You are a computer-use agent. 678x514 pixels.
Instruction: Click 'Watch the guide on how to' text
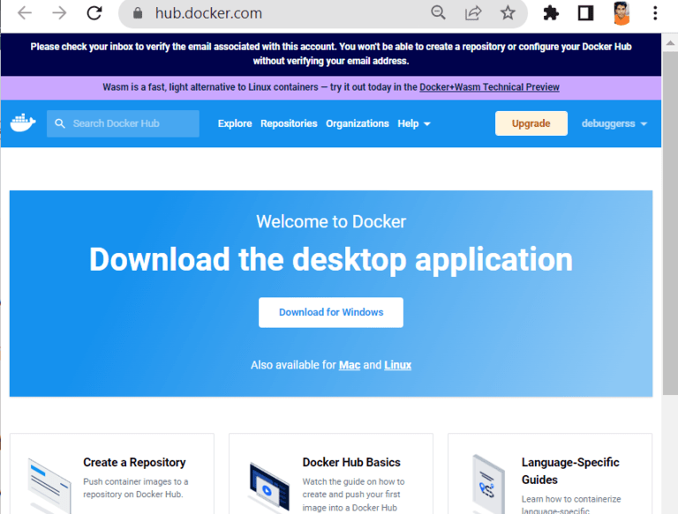pyautogui.click(x=353, y=481)
